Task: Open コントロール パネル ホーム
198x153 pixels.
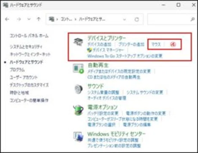Action: (29, 36)
